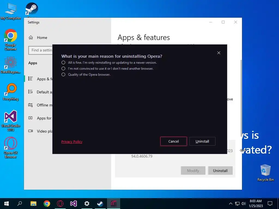The height and width of the screenshot is (209, 279).
Task: Click the Offline maps icon in sidebar
Action: point(31,105)
